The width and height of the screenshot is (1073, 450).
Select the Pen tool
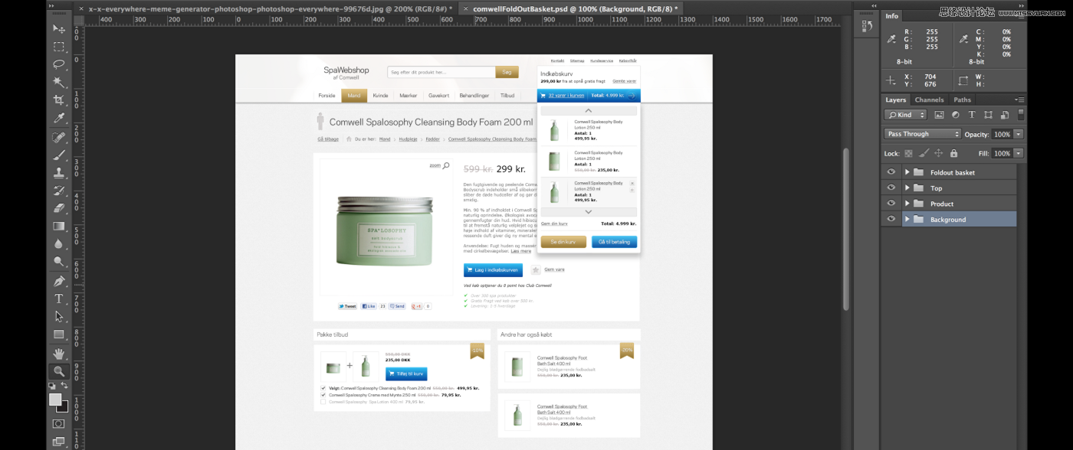(59, 281)
